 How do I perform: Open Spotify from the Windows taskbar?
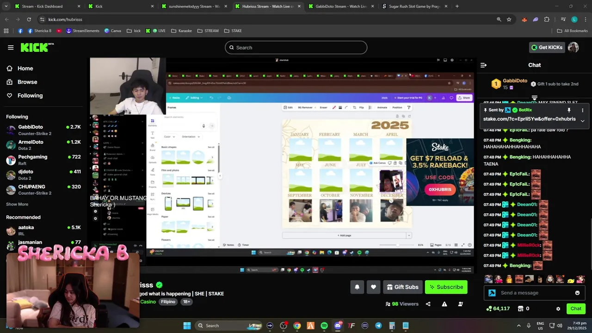click(324, 326)
